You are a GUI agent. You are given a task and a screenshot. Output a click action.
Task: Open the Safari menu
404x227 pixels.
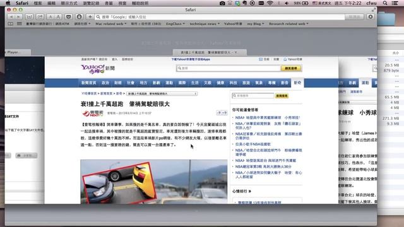[22, 3]
